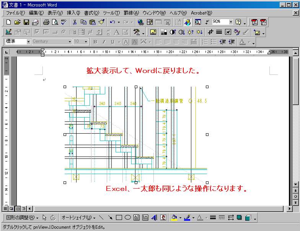Screen dimensions: 300x231
Task: Increase picture contrast
Action: click(173, 32)
